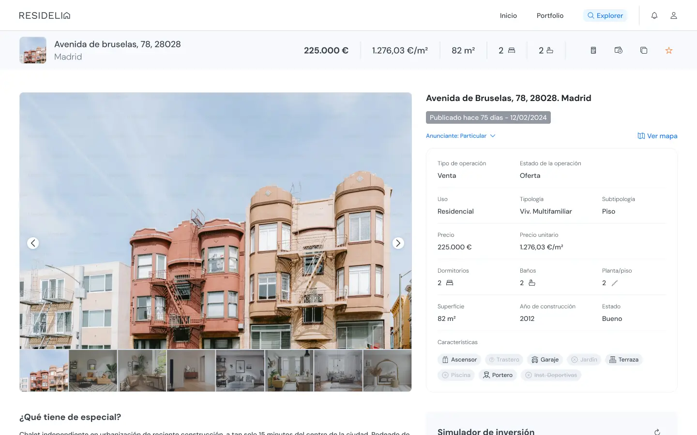
Task: Click the main building photo
Action: (x=215, y=221)
